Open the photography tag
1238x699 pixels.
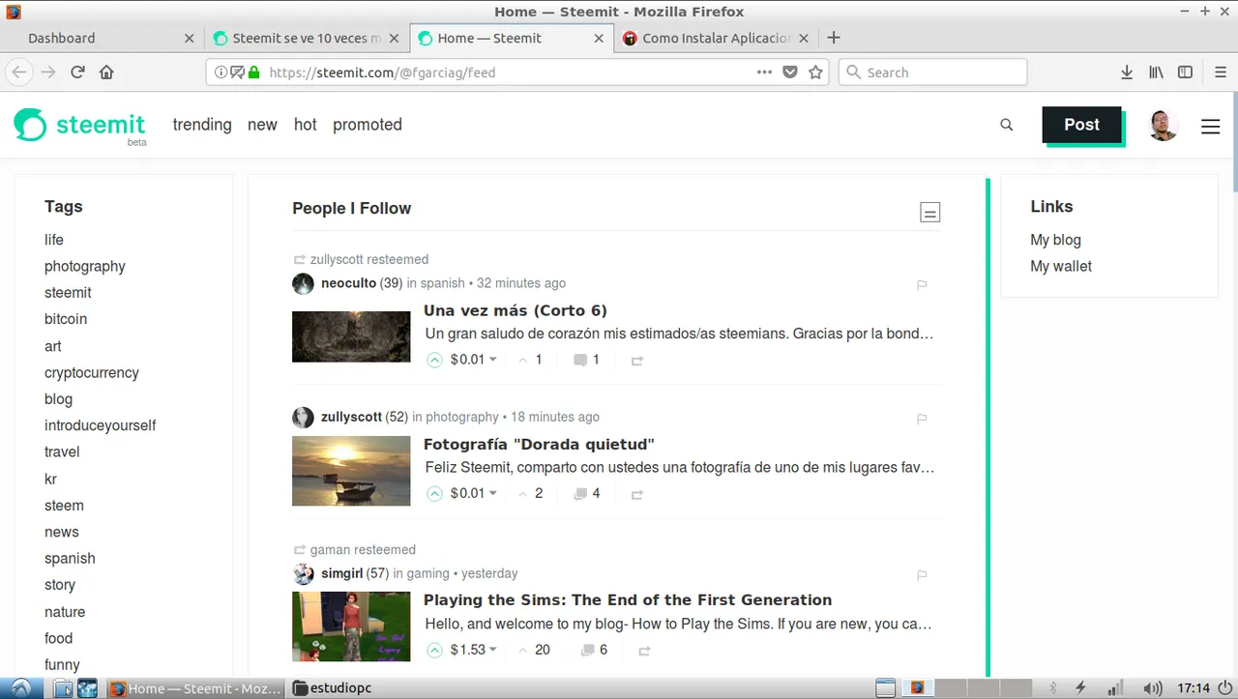tap(85, 266)
